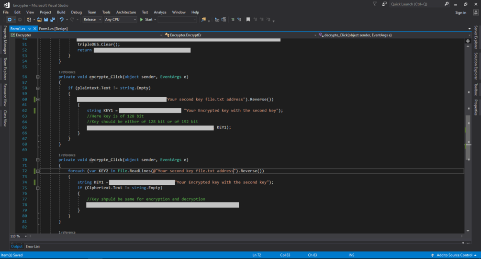This screenshot has width=481, height=259.
Task: Open the Analyze menu
Action: 160,12
